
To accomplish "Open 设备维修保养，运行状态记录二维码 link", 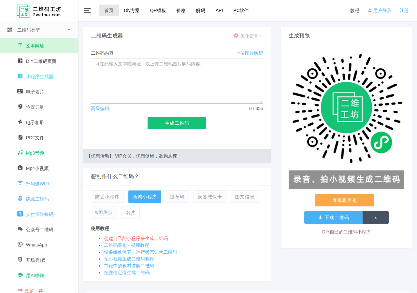I will [140, 252].
